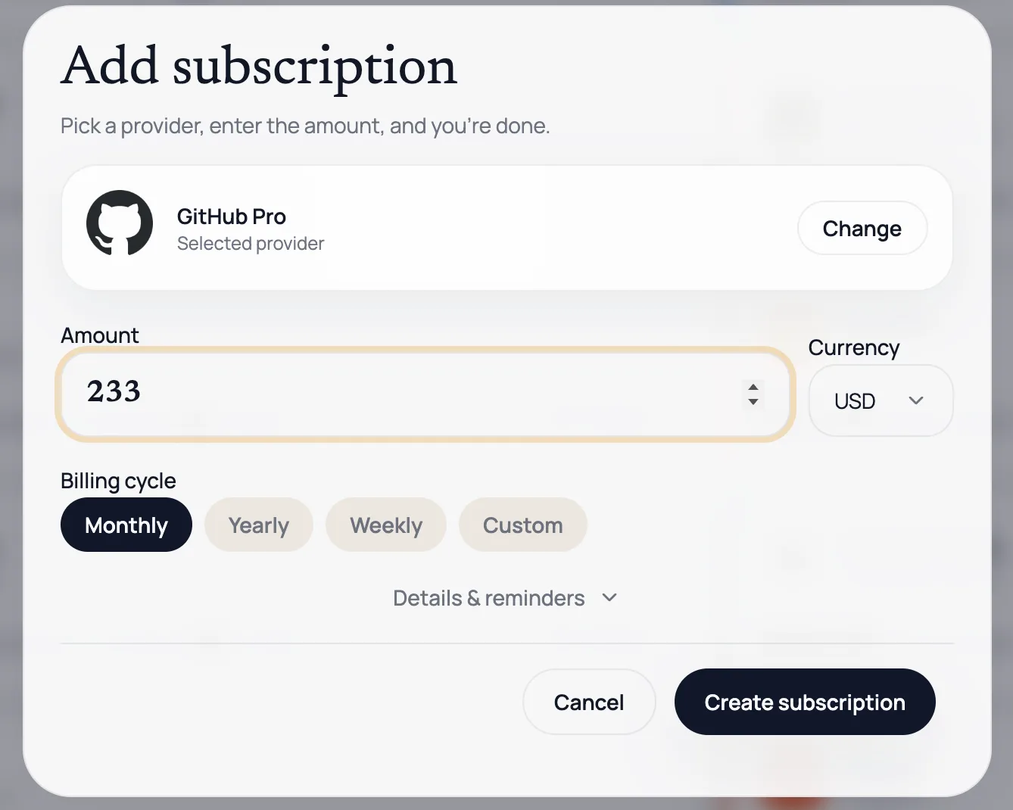Click Create subscription to save
Viewport: 1013px width, 810px height.
[x=805, y=702]
